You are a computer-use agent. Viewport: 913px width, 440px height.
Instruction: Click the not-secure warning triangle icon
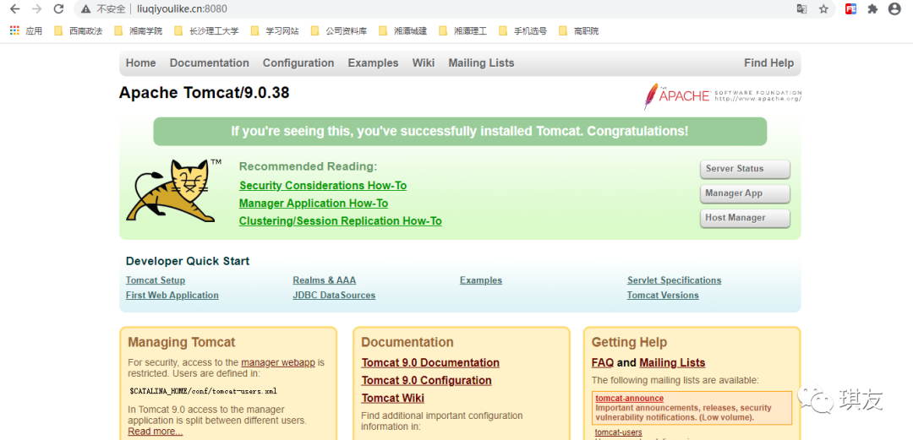(86, 8)
